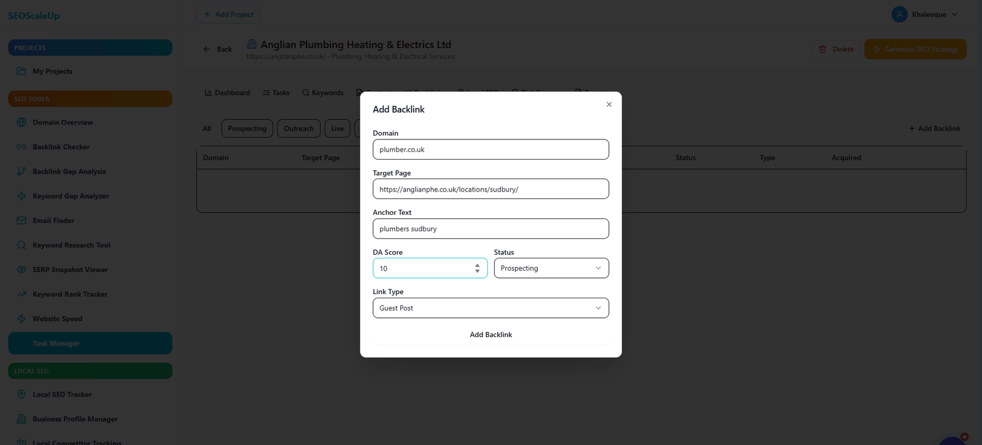This screenshot has width=982, height=445.
Task: Switch to the Keywords tab
Action: click(322, 93)
